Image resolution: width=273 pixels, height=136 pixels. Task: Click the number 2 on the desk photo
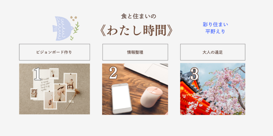(113, 73)
